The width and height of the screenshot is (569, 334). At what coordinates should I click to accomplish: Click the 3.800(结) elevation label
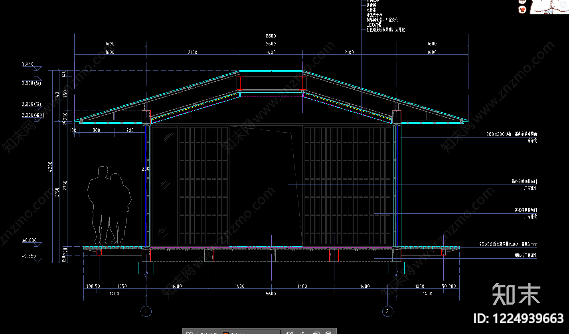pyautogui.click(x=32, y=83)
